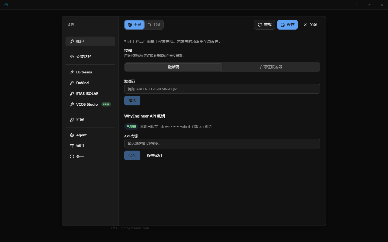Select the 激活码 tab
Viewport: 388px width, 242px height.
(174, 67)
